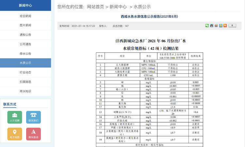Navigate to 行业动态 section
The height and width of the screenshot is (147, 245).
[x=25, y=72]
